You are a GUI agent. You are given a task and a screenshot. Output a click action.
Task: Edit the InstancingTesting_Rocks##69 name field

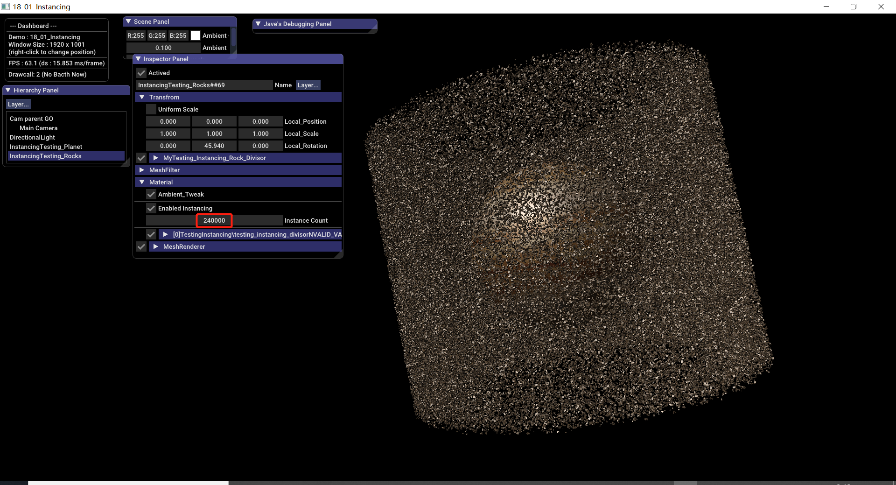[204, 85]
